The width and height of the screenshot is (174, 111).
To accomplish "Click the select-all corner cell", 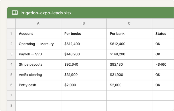I will coord(11,23).
